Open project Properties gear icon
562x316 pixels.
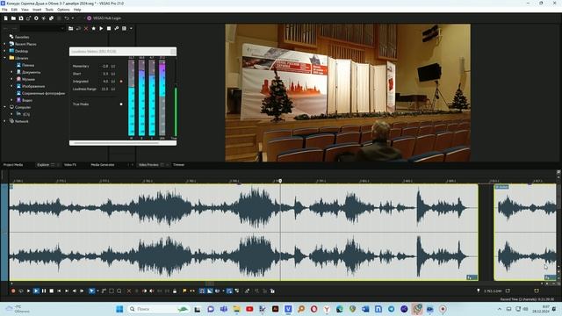click(x=36, y=18)
